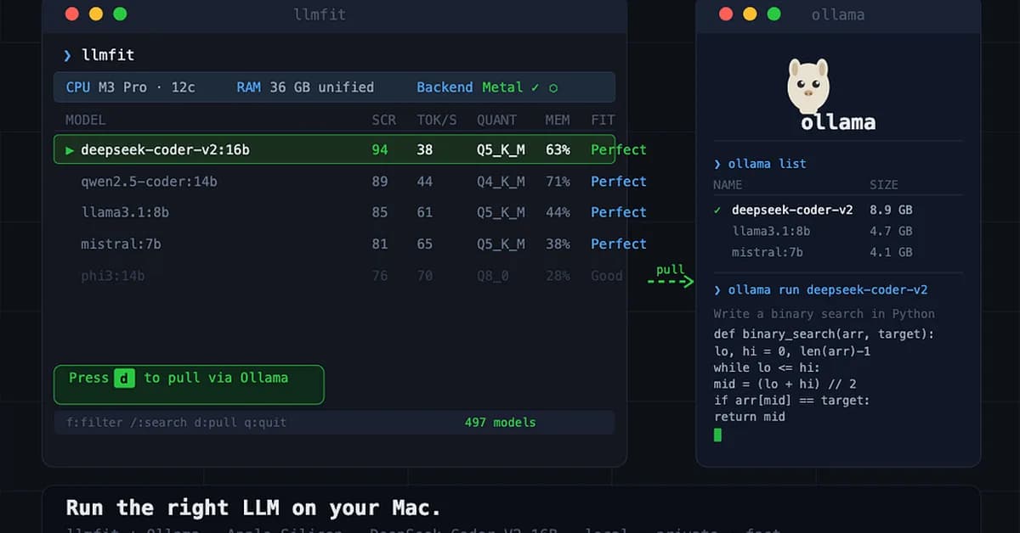Click the 71% memory value

[x=558, y=182]
